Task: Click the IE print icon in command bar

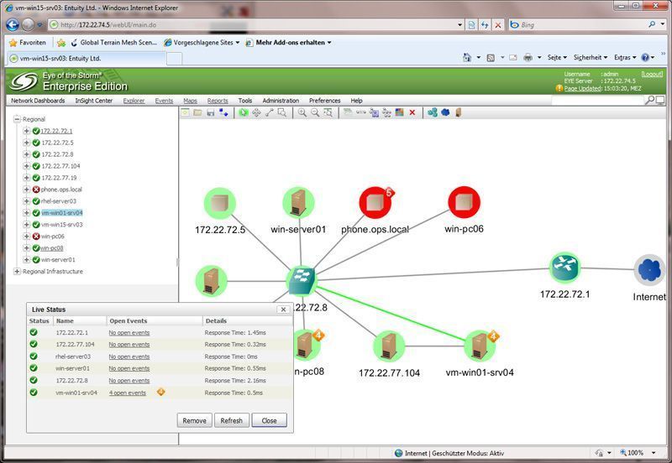Action: [528, 57]
